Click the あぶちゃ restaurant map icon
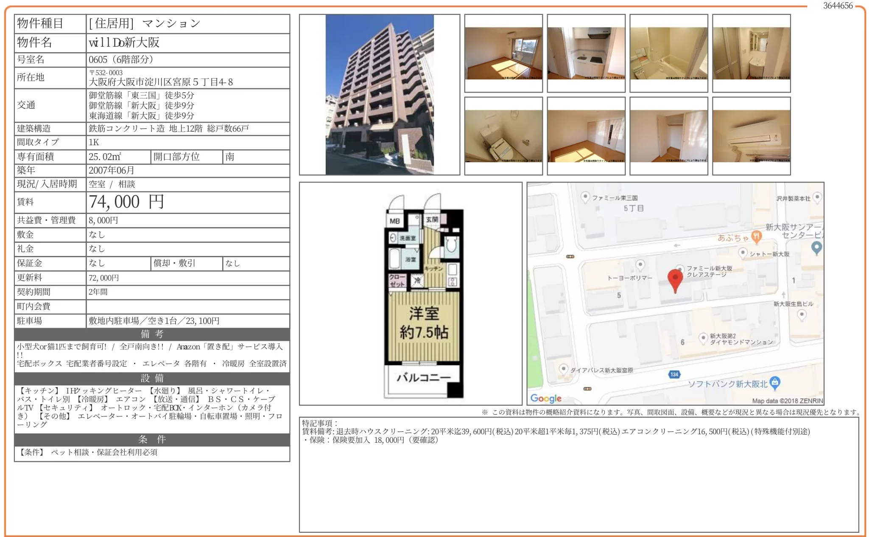 tap(756, 236)
